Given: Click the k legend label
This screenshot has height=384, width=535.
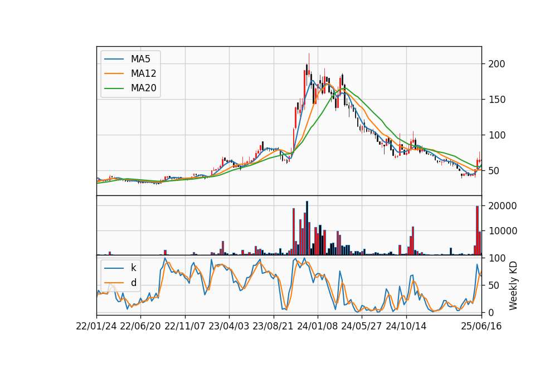Looking at the screenshot, I should coord(133,268).
